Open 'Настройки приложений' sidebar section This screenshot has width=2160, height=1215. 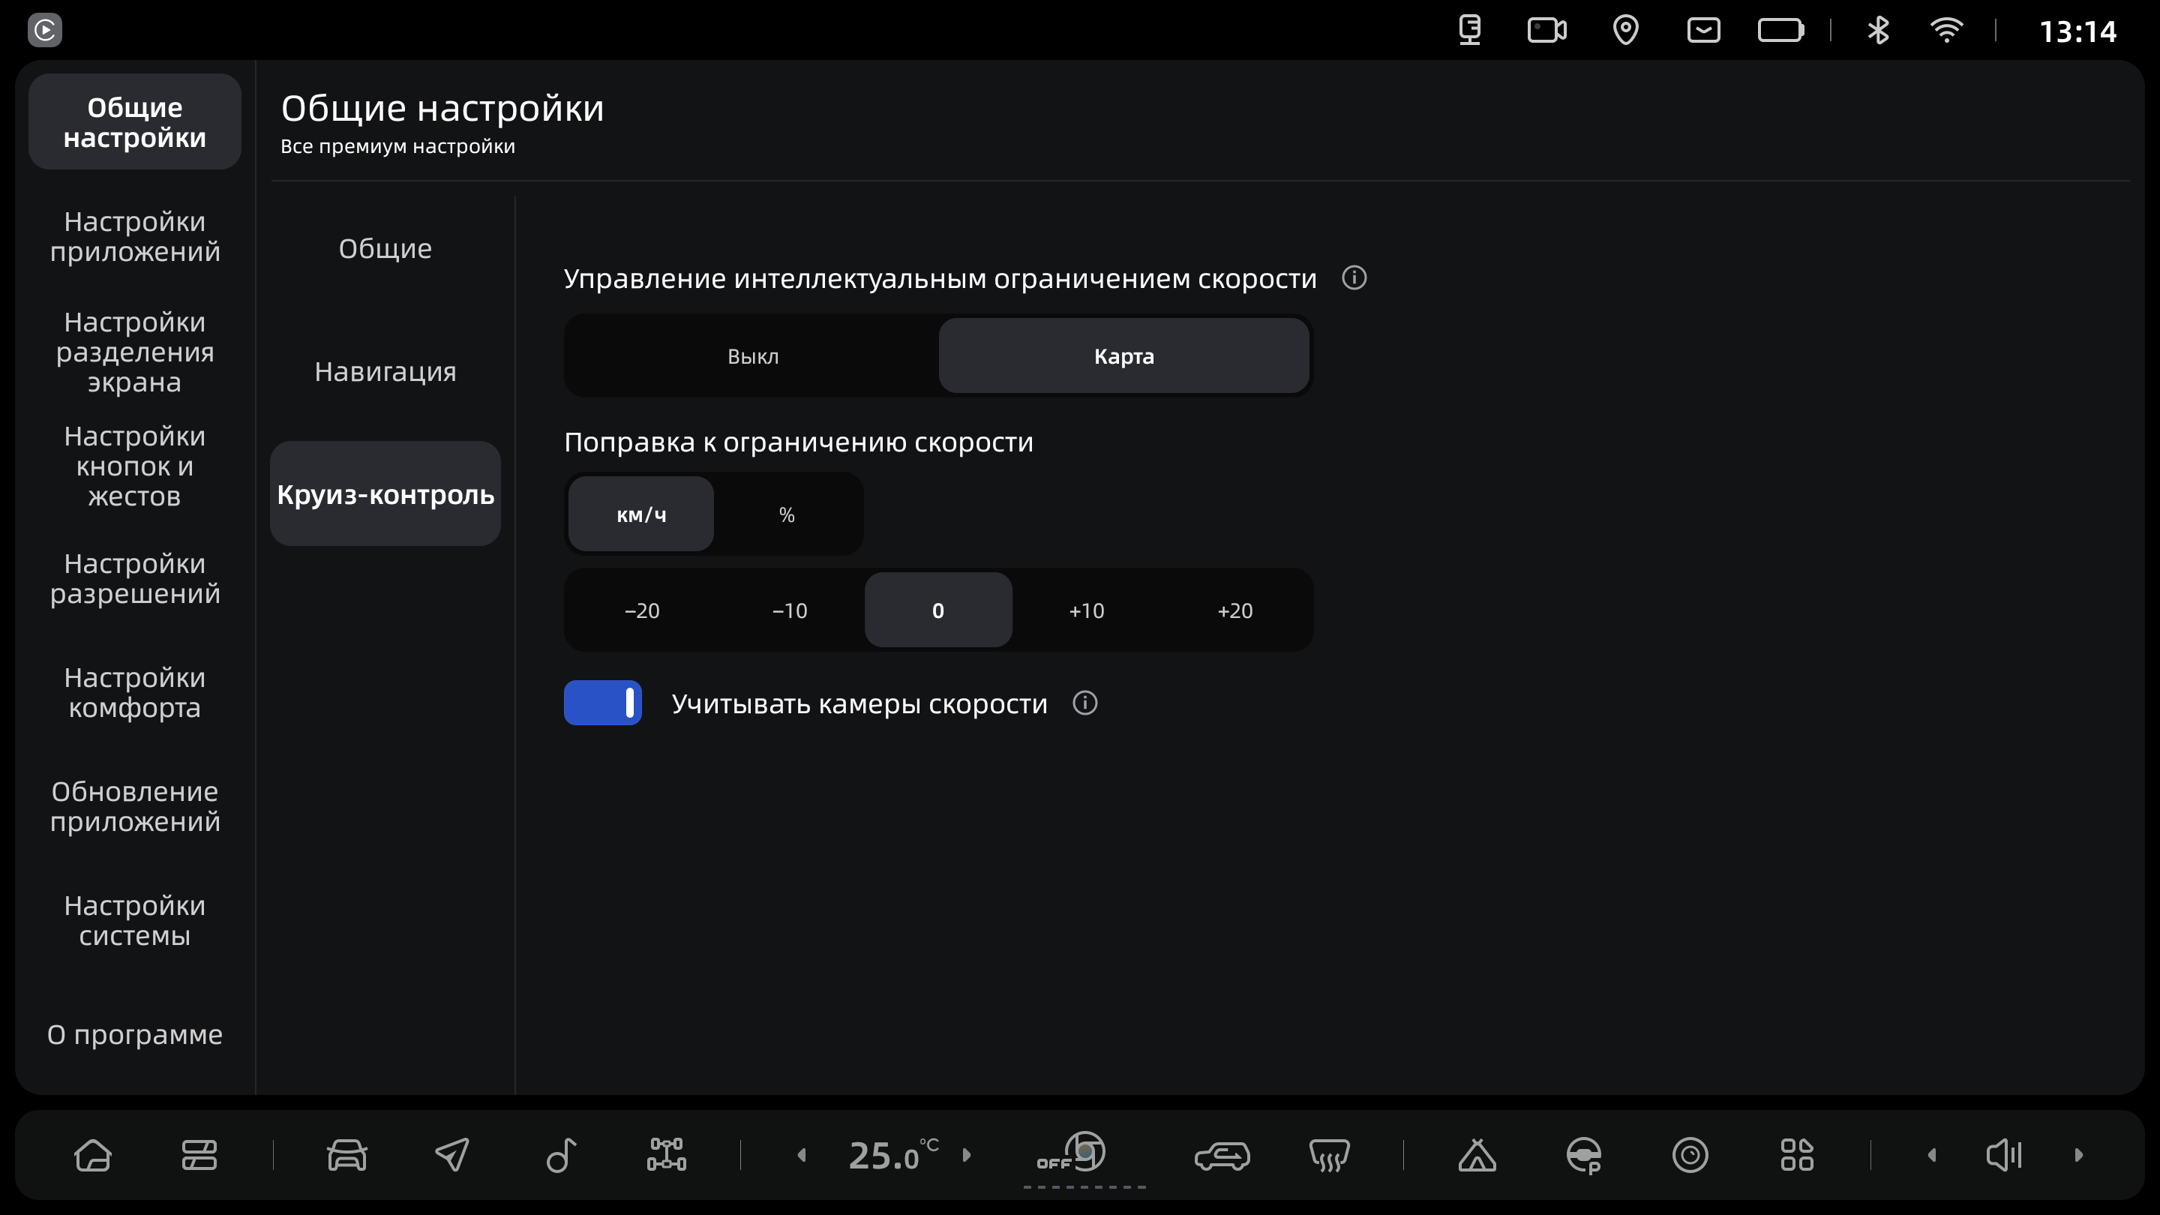coord(135,236)
